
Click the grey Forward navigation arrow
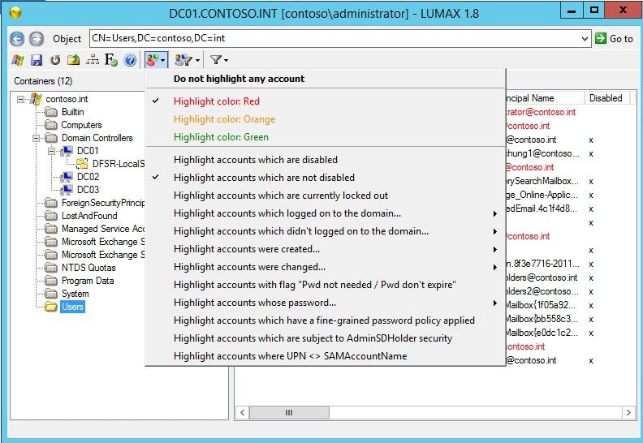37,39
